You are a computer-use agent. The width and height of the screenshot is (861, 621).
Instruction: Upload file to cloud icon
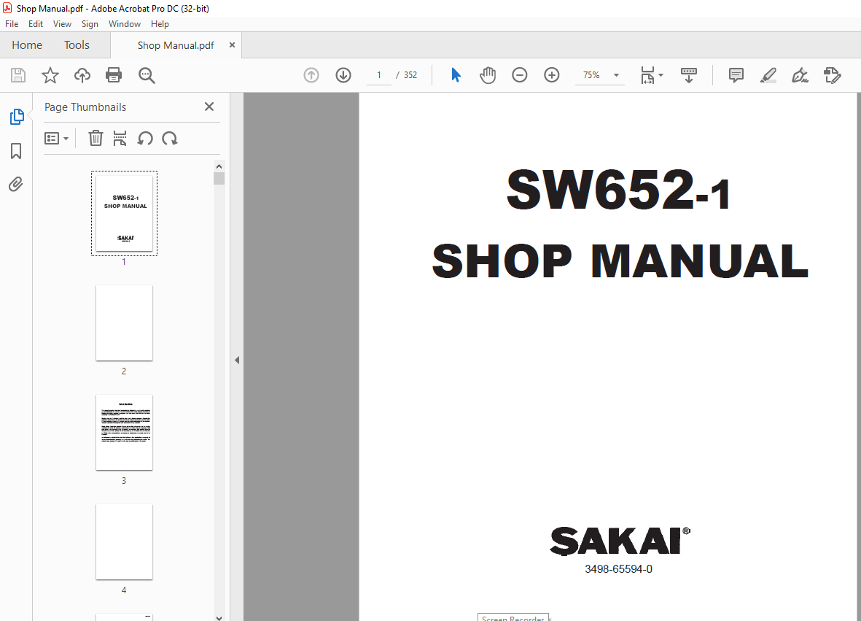tap(82, 75)
